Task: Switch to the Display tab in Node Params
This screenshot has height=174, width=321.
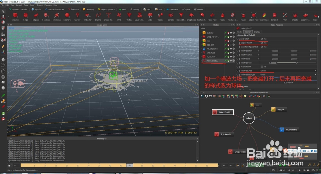Action: (x=257, y=32)
